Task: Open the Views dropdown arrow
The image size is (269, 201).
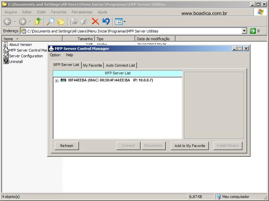Action: click(x=124, y=21)
